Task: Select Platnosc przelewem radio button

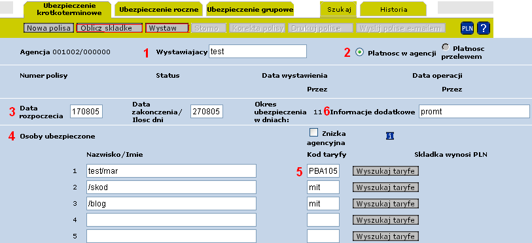Action: pos(446,48)
